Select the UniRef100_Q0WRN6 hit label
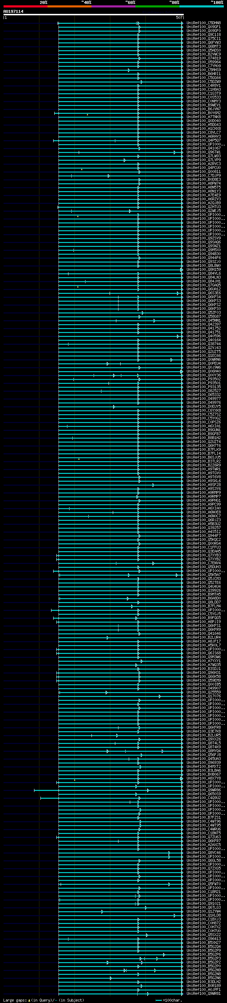 [203, 359]
